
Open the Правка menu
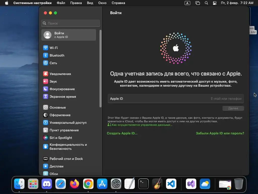tap(76, 3)
